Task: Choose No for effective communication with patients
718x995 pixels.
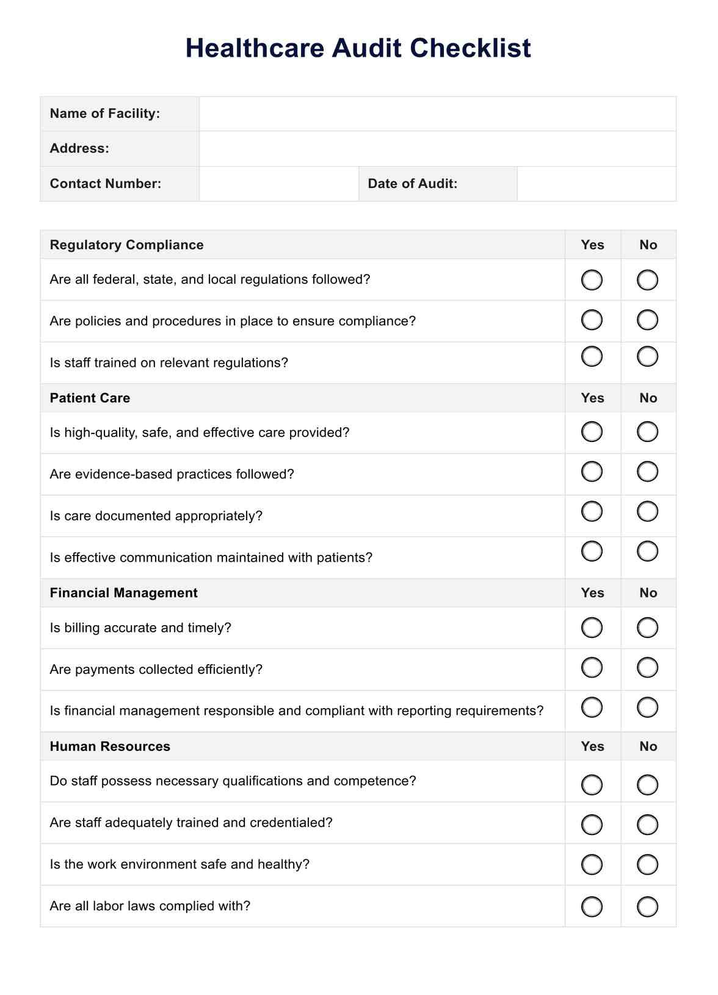Action: click(x=647, y=551)
